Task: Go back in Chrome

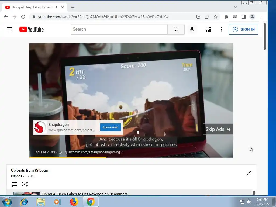Action: click(x=6, y=17)
